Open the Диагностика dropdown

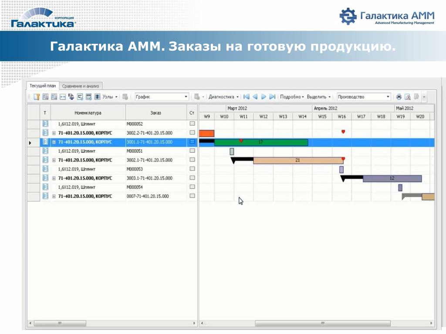pos(223,97)
